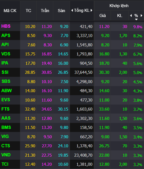Open the VND stock symbol
This screenshot has height=169, width=144.
6,155
